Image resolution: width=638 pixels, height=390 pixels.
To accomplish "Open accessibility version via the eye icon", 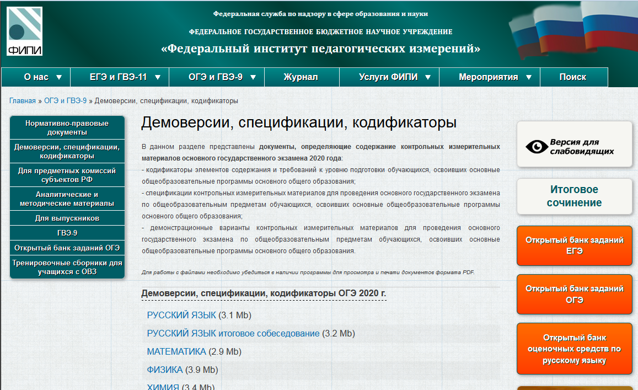I will click(573, 143).
